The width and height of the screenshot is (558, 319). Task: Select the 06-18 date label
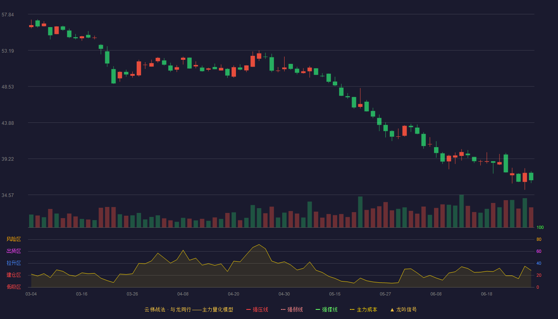pyautogui.click(x=487, y=294)
